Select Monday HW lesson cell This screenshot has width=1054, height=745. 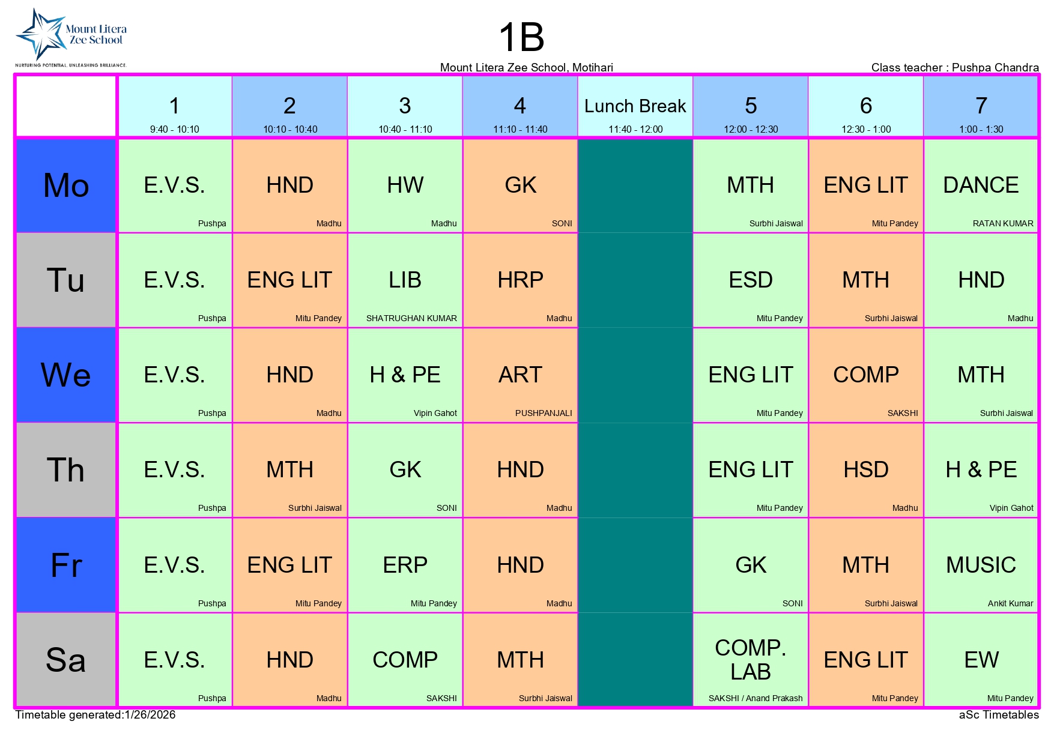(x=405, y=185)
